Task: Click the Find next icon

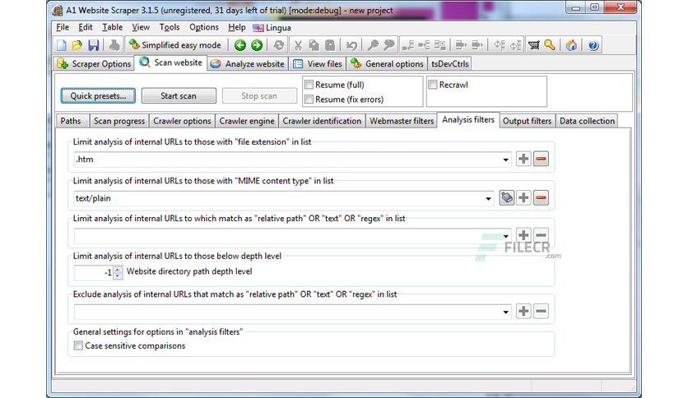Action: point(389,45)
